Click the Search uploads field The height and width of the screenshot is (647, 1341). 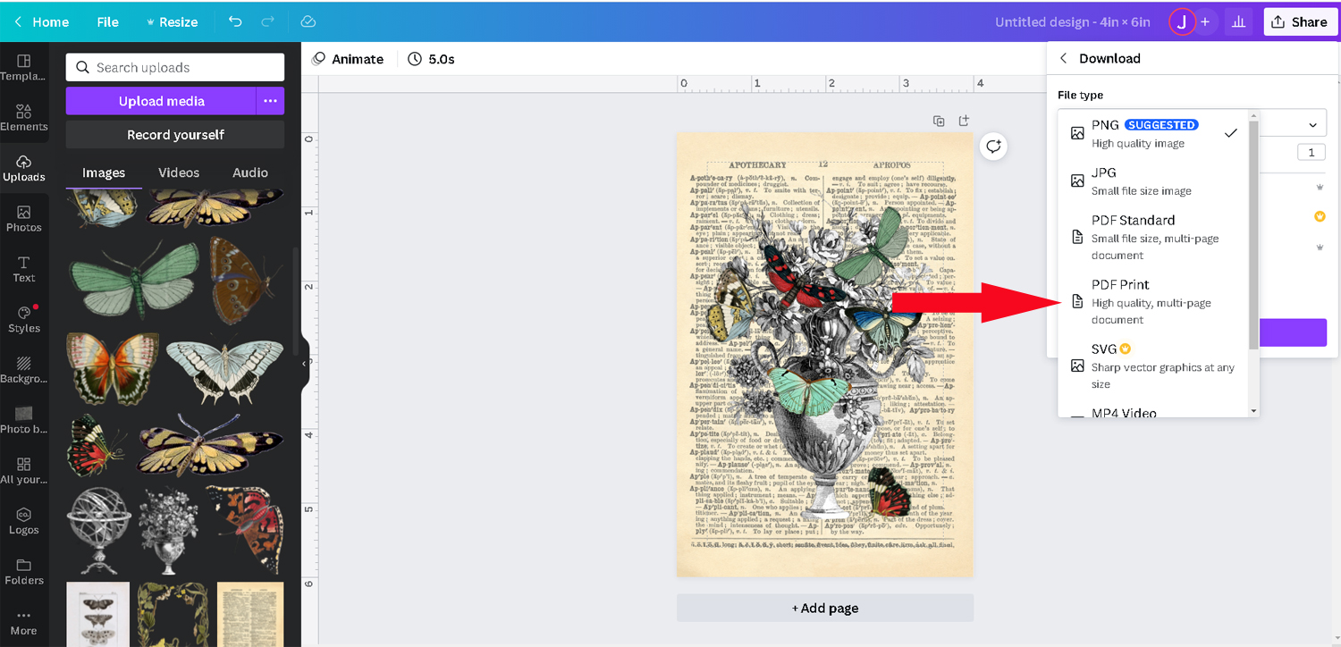click(x=175, y=67)
